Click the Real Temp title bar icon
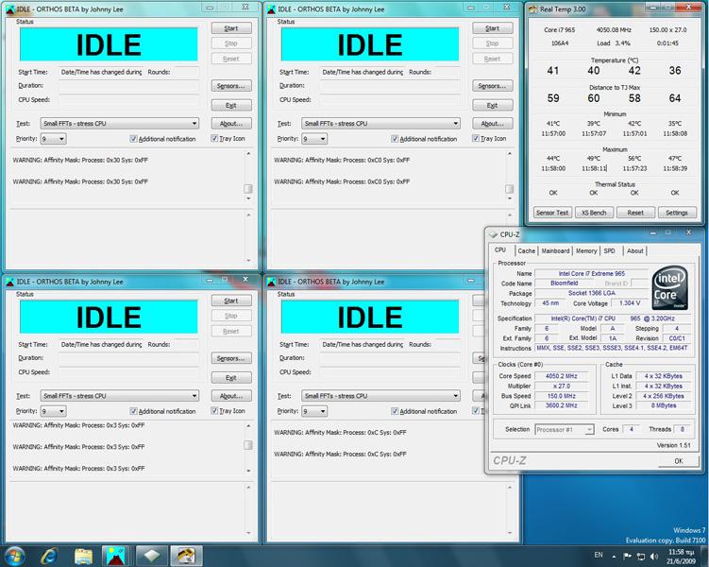The image size is (709, 567). [533, 9]
